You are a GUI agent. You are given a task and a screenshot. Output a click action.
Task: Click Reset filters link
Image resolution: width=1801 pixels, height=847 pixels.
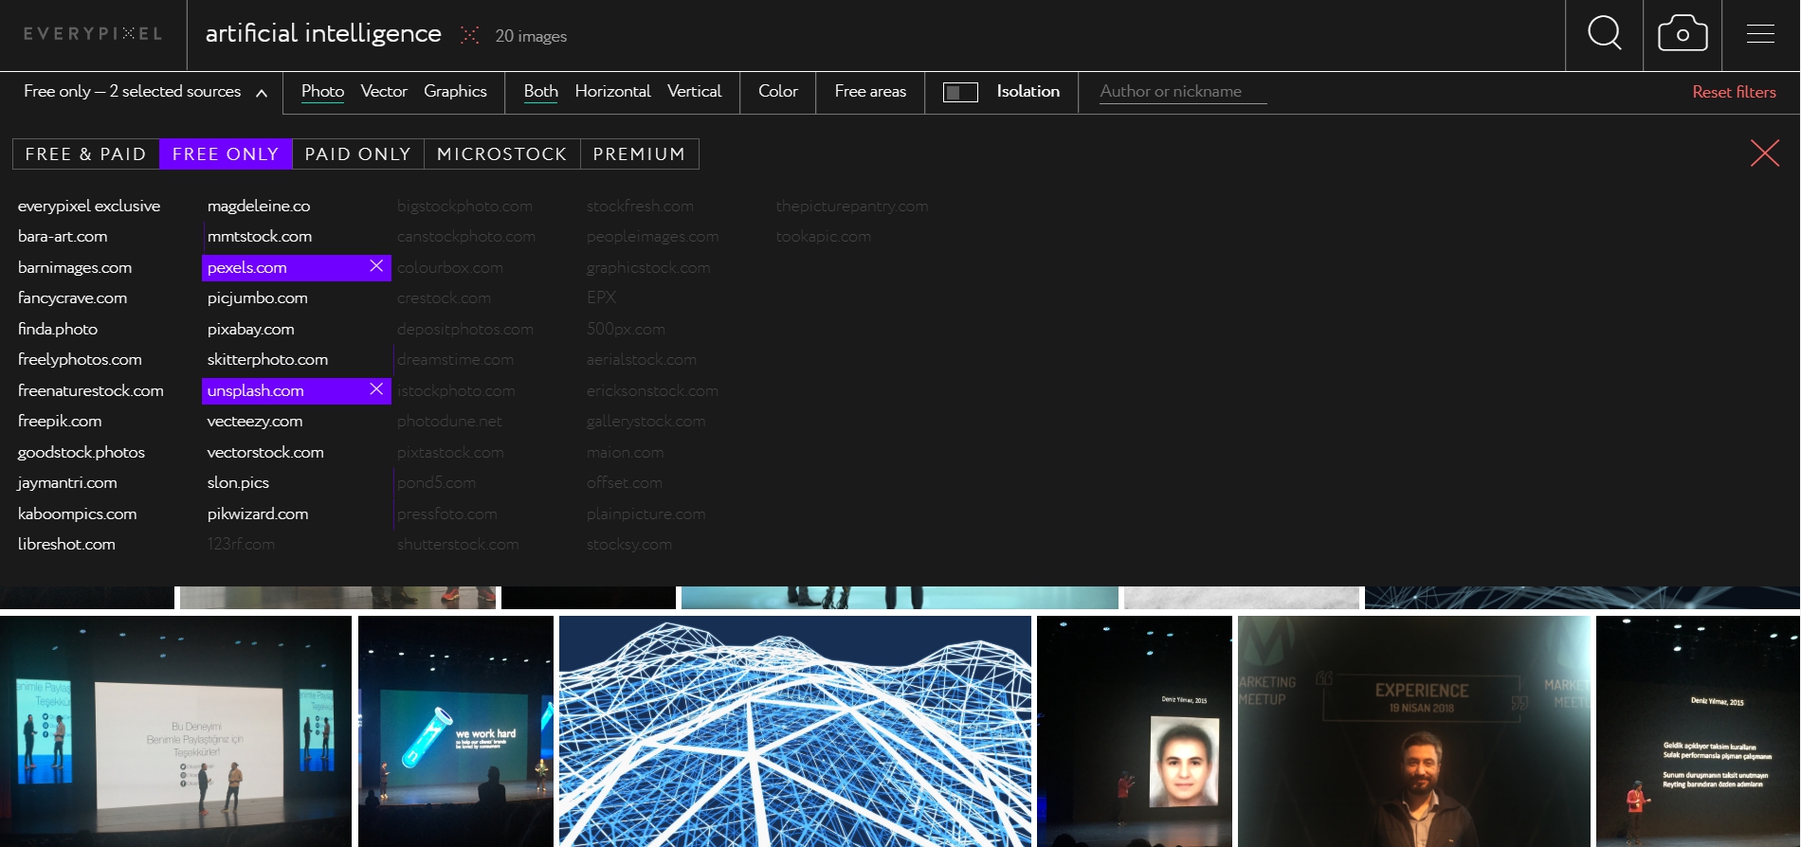click(x=1734, y=92)
